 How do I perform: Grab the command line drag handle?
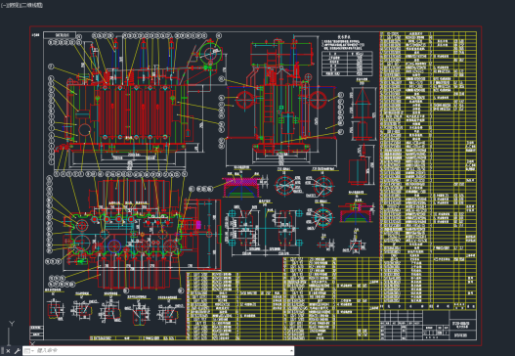2,351
